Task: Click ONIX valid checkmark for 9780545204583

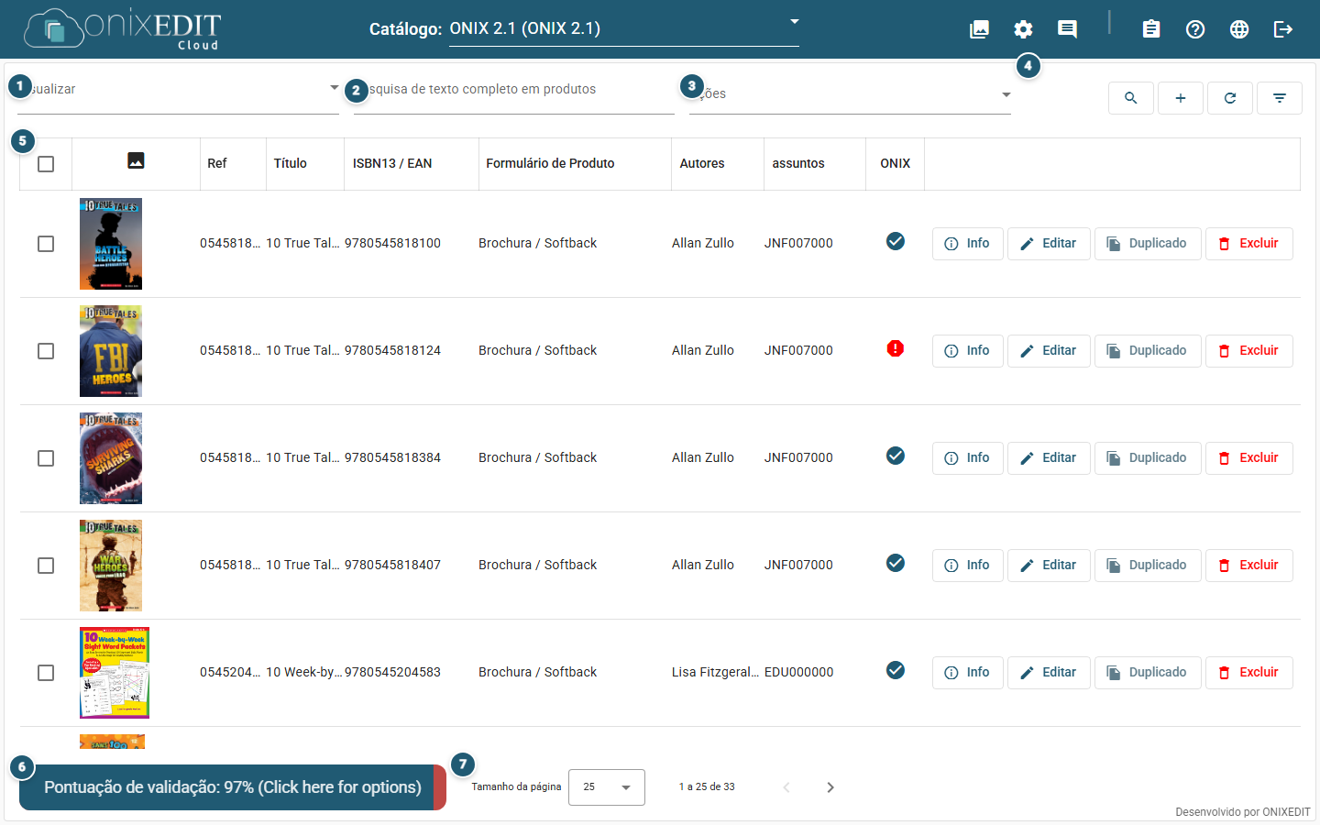Action: coord(896,670)
